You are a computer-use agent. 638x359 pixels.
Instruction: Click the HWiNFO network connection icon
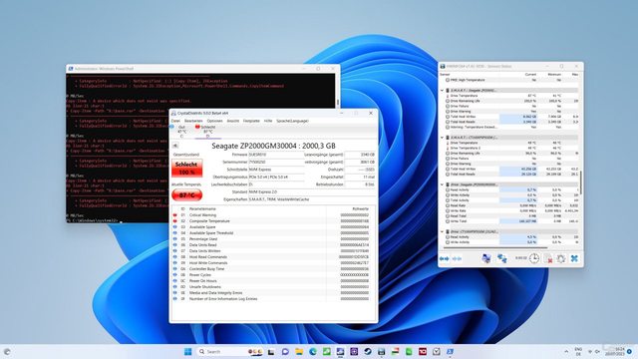pos(502,258)
